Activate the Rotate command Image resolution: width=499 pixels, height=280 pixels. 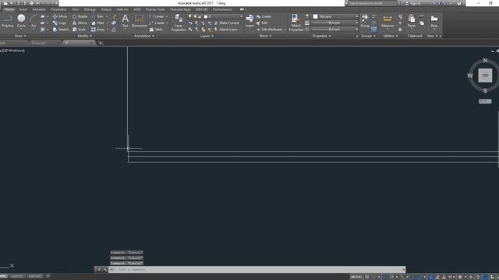[x=80, y=16]
